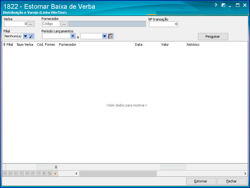This screenshot has height=188, width=250.
Task: Click the Fechar button
Action: 232,181
